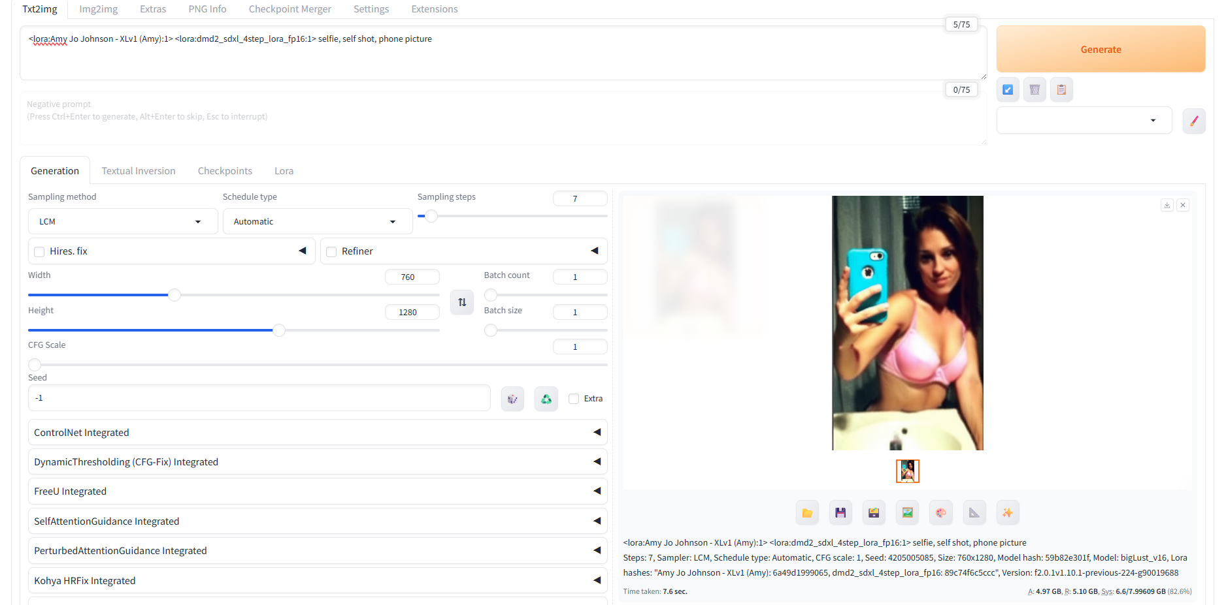
Task: Expand ControlNet Integrated panel
Action: (318, 432)
